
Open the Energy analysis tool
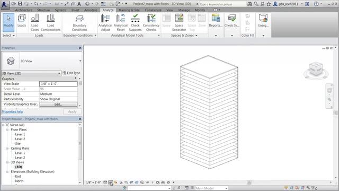tap(263, 21)
